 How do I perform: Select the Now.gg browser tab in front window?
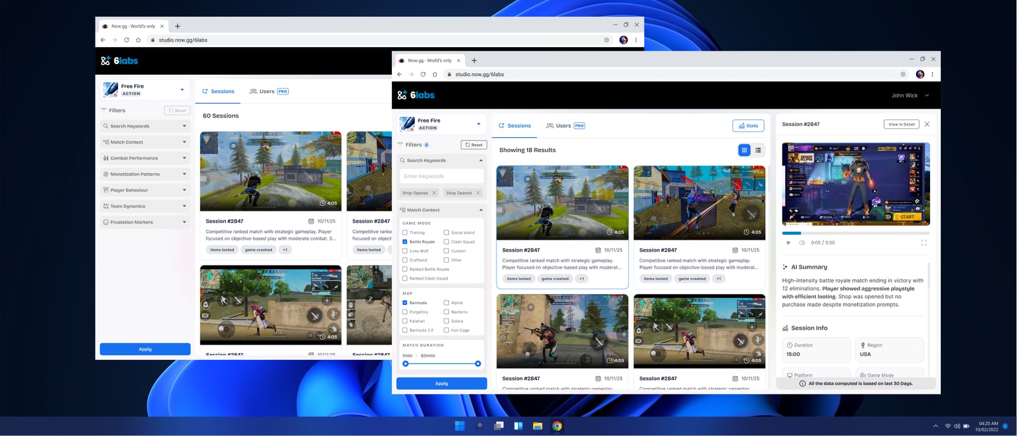pyautogui.click(x=430, y=60)
